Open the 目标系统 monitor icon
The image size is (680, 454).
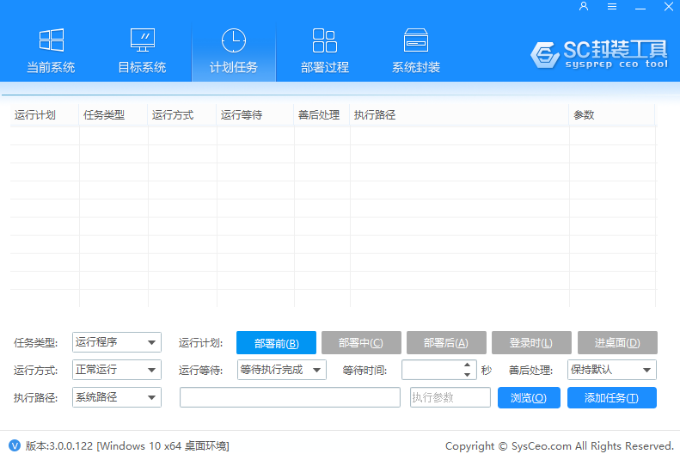(x=143, y=40)
